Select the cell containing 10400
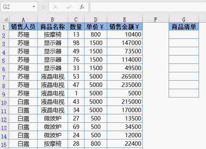 coord(125,35)
